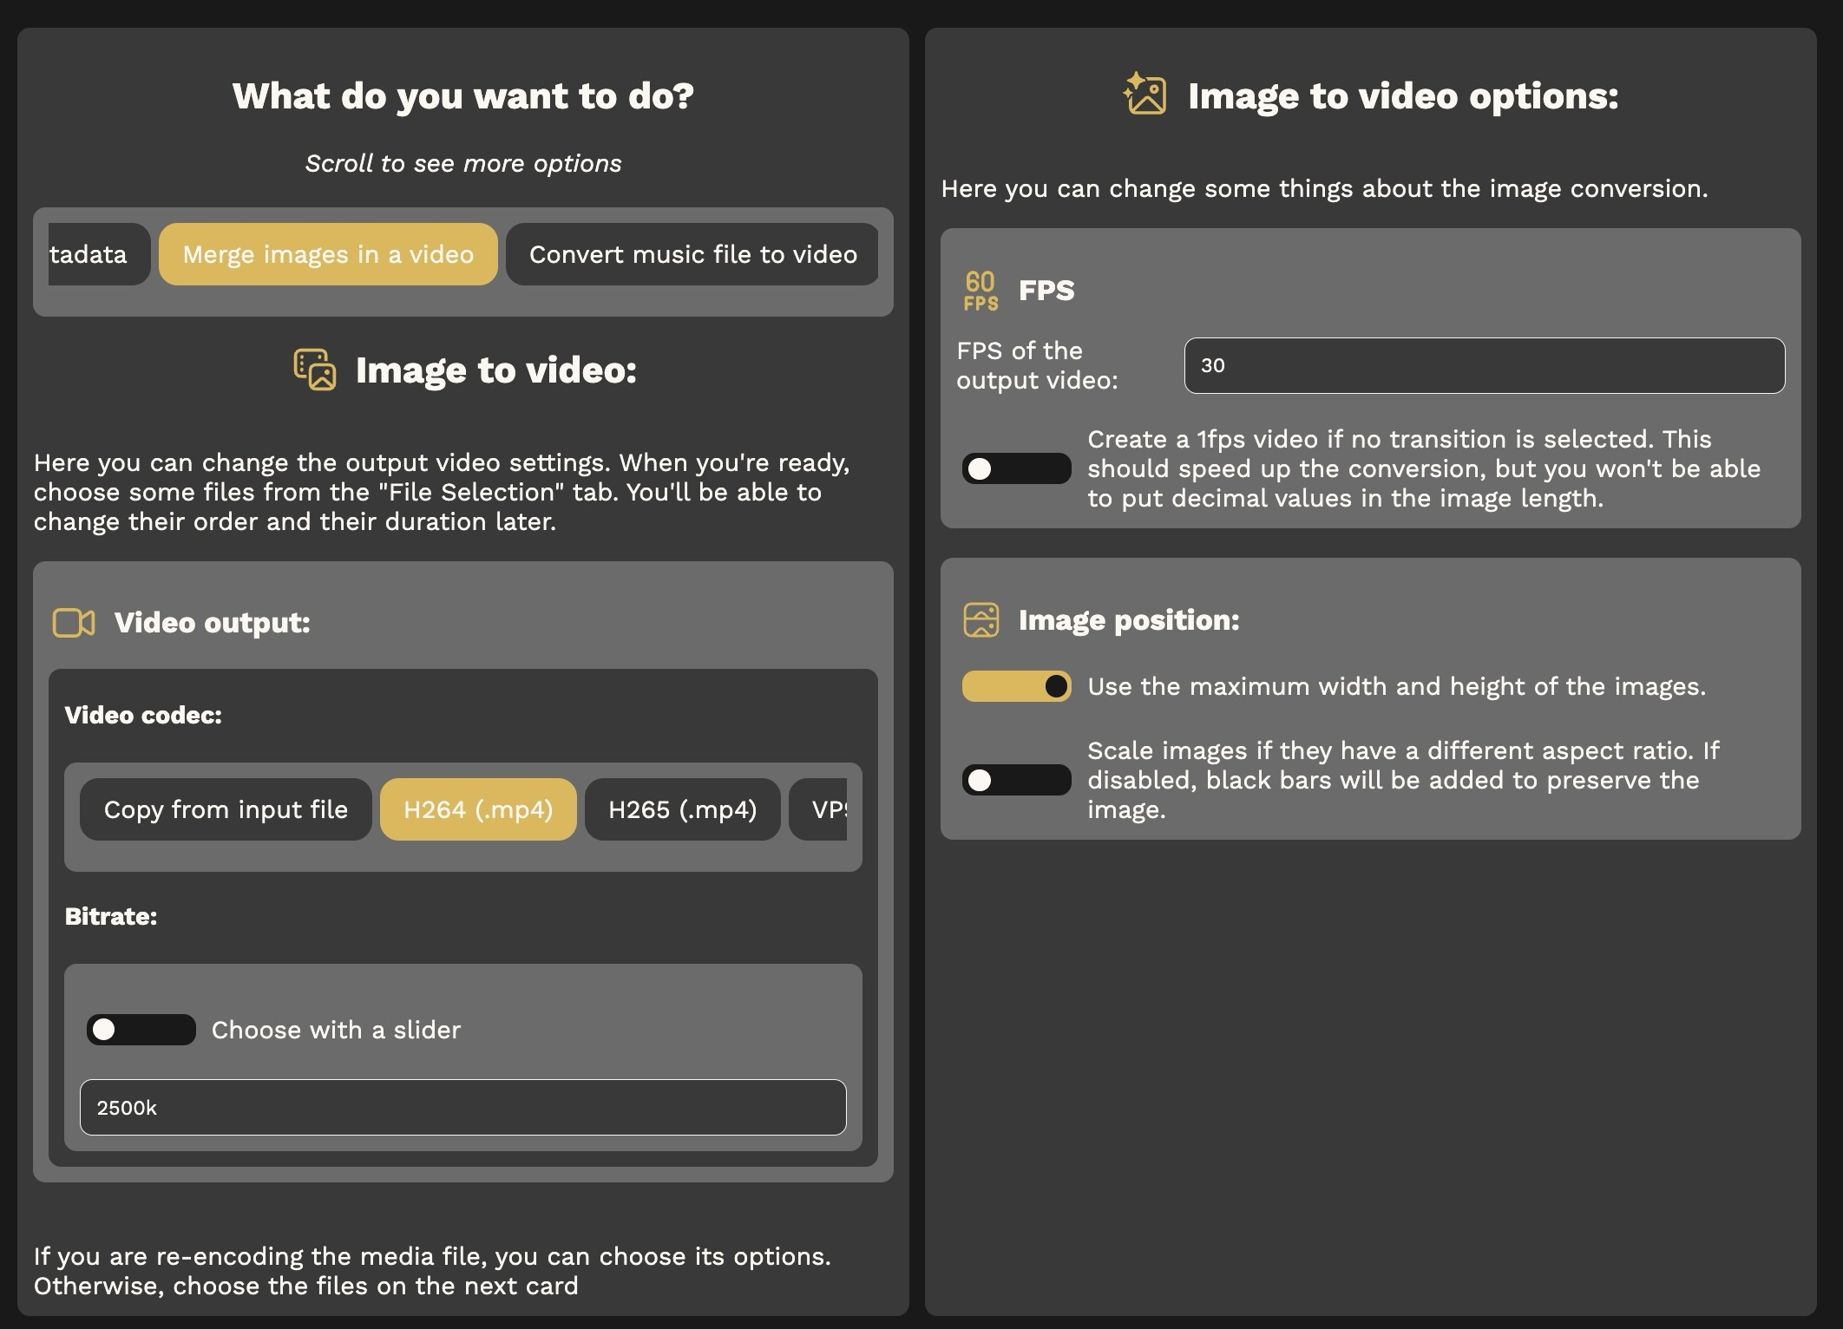This screenshot has width=1843, height=1329.
Task: Click the Image to video options: heading
Action: (x=1403, y=95)
